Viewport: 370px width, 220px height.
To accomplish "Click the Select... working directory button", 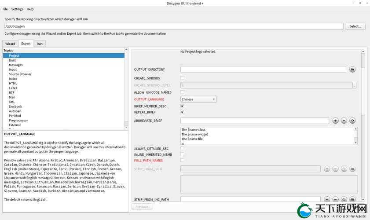I will (355, 26).
